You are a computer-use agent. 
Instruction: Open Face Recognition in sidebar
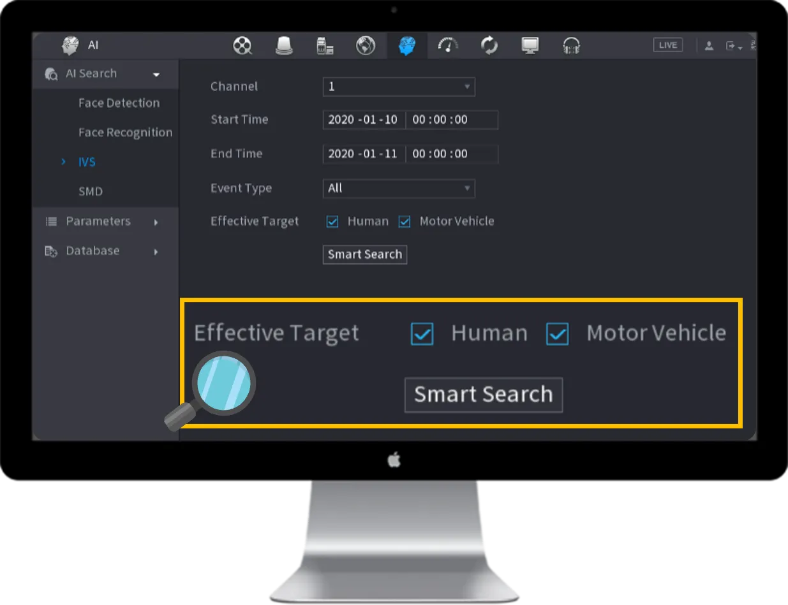[x=125, y=133]
